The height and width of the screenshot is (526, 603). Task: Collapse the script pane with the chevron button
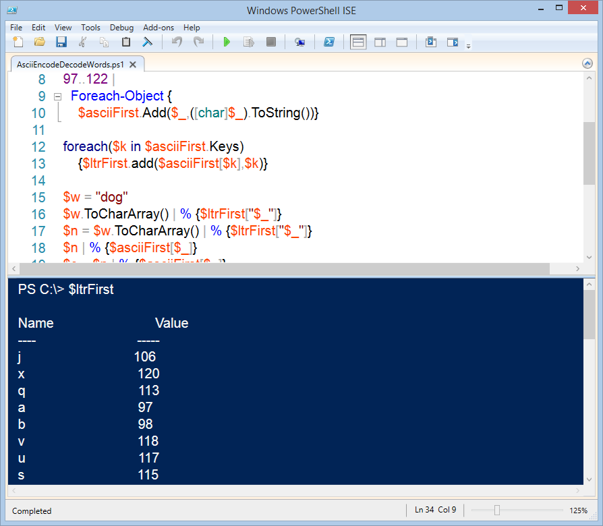pyautogui.click(x=587, y=63)
